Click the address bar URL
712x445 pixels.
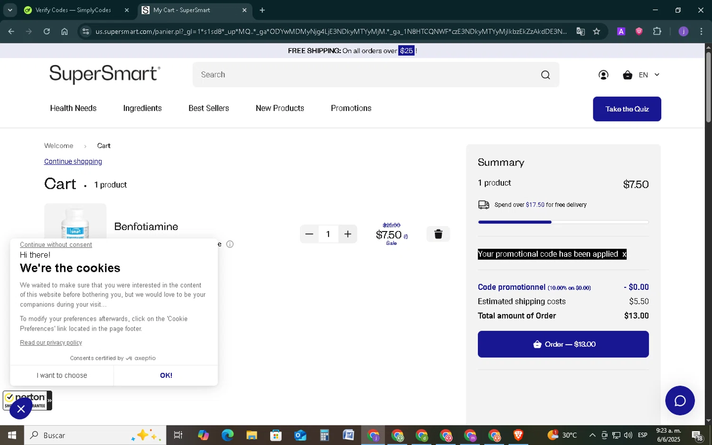point(331,32)
